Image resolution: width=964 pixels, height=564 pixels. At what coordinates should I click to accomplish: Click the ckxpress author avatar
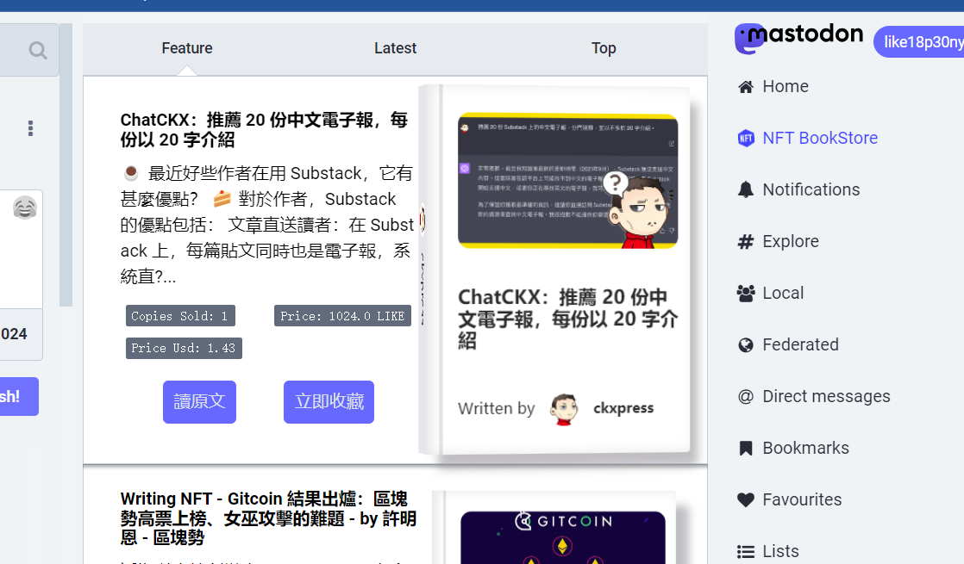(564, 409)
